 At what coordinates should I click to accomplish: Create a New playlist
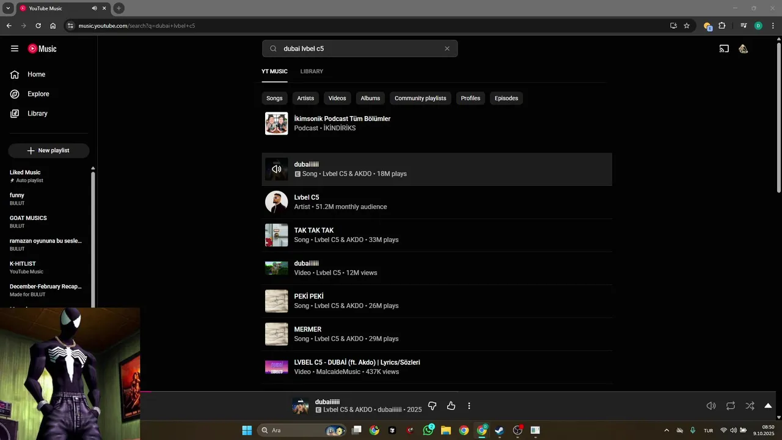(49, 150)
